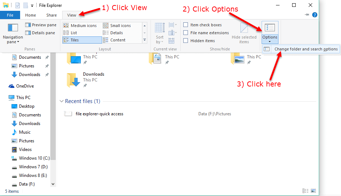
Task: Open the Pictures tile under This PC
Action: coord(246,58)
